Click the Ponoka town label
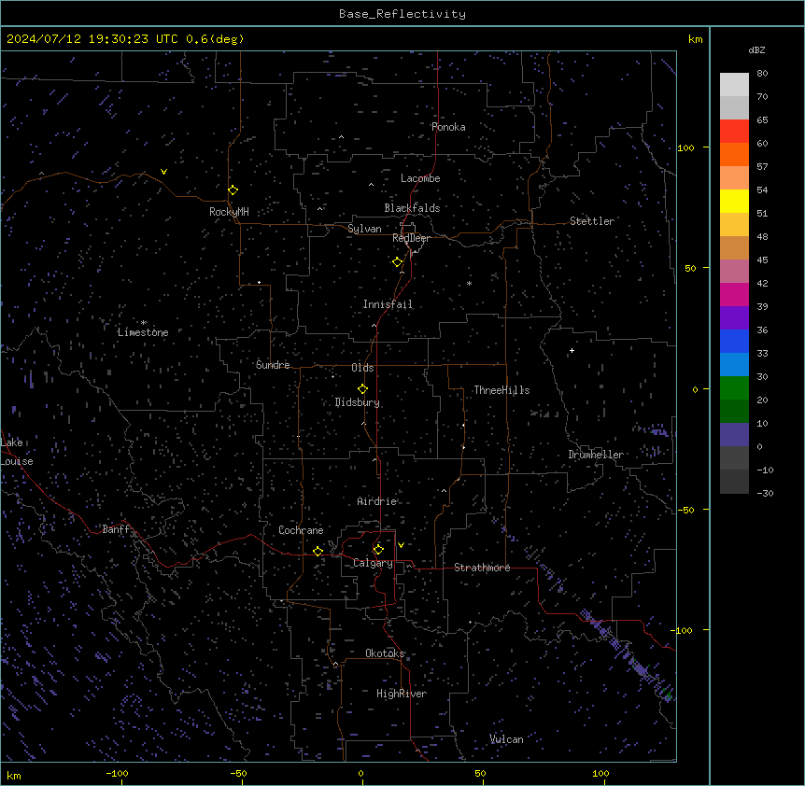The image size is (805, 786). coord(448,127)
